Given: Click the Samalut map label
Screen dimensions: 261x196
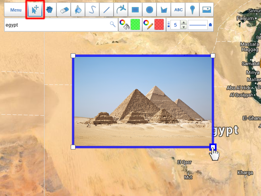Looking at the screenshot, I should (x=251, y=64).
